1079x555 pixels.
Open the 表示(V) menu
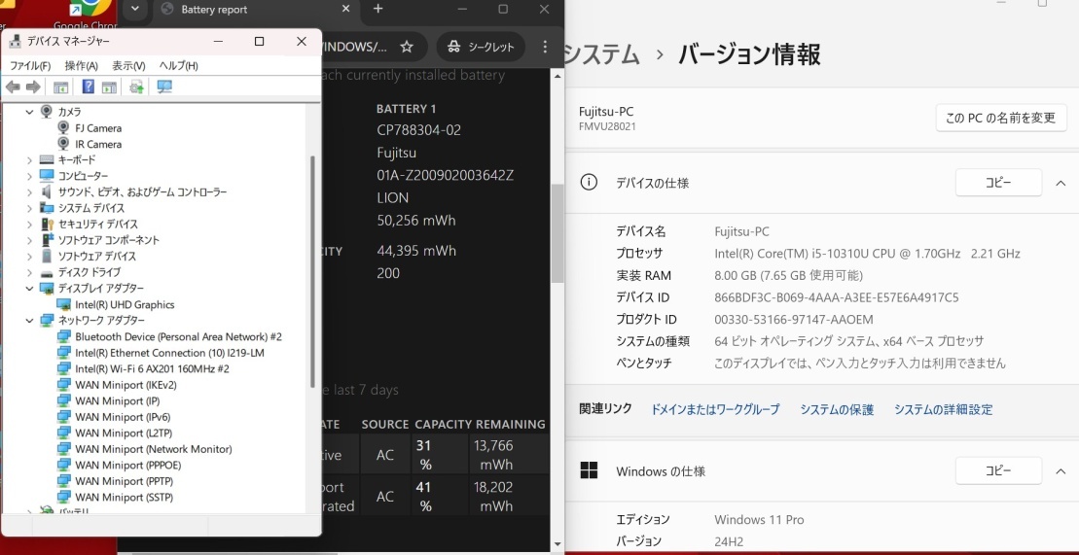click(x=128, y=65)
